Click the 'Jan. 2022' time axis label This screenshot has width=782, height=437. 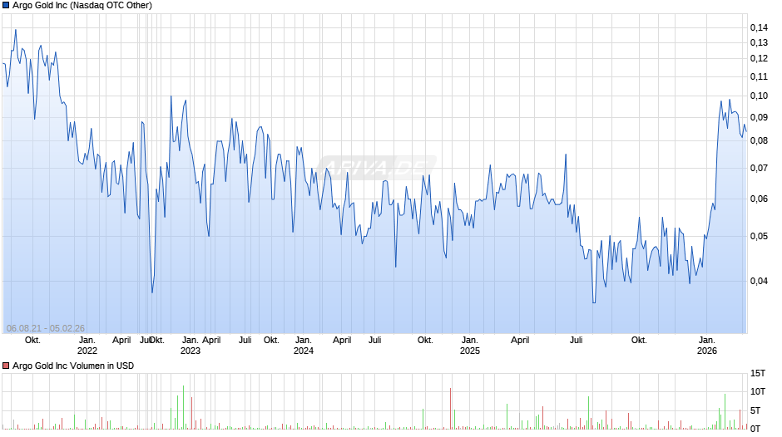[87, 346]
